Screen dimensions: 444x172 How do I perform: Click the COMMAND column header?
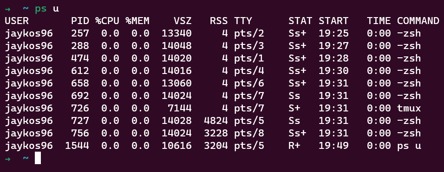(x=418, y=21)
